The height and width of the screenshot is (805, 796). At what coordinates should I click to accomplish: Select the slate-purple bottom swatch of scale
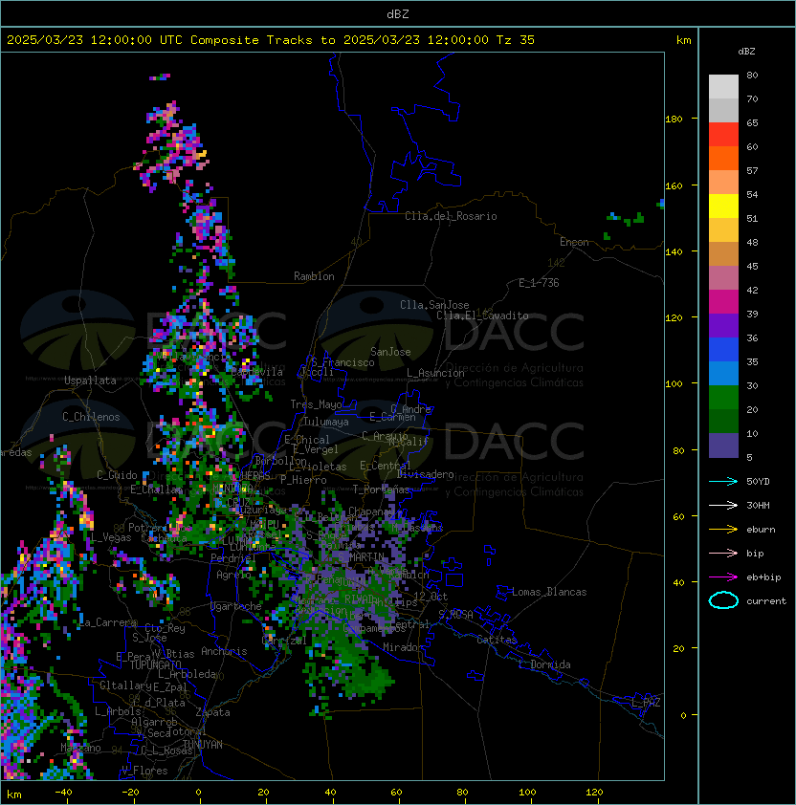click(723, 446)
